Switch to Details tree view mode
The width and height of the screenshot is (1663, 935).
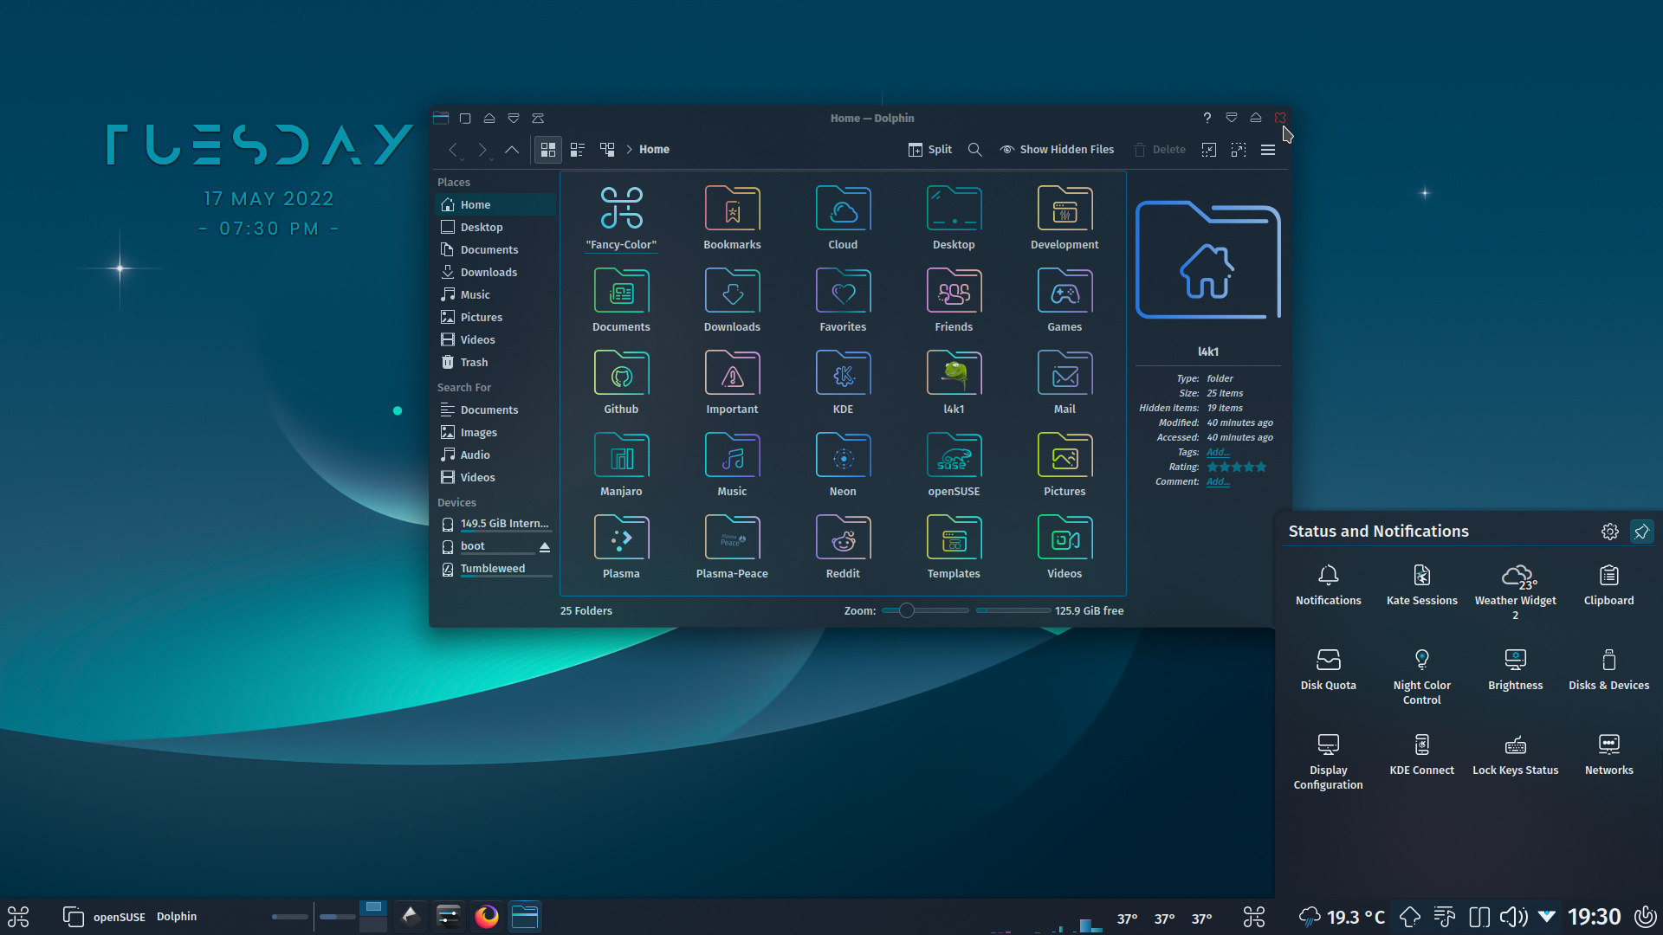click(607, 150)
